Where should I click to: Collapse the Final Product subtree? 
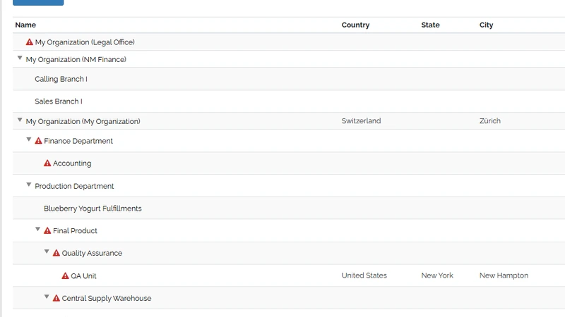coord(38,229)
